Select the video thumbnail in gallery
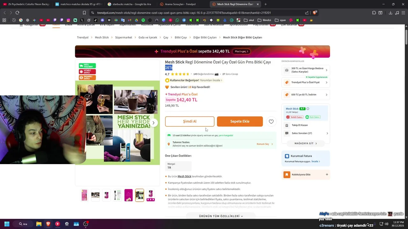This screenshot has width=408, height=229. (95, 195)
